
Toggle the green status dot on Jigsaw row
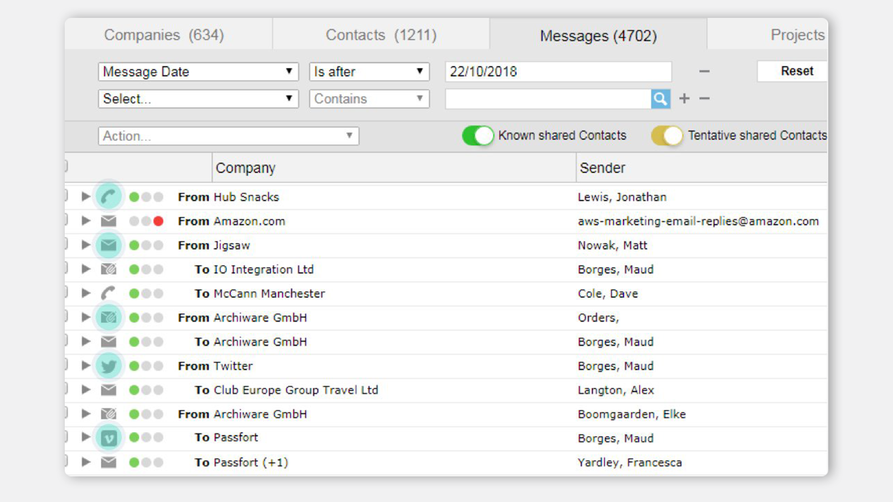134,245
